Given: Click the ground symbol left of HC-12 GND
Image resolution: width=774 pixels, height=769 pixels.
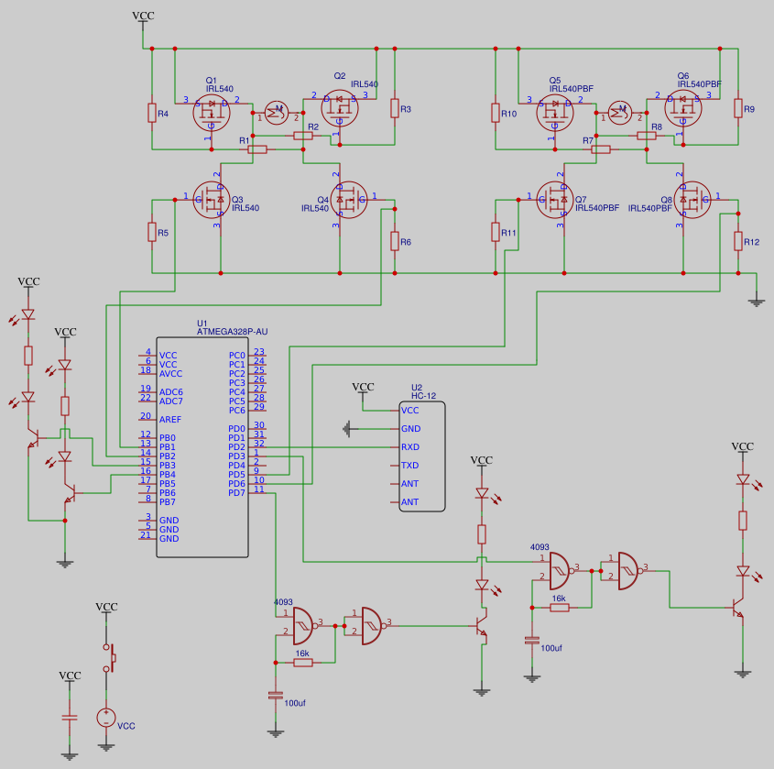Looking at the screenshot, I should coord(348,428).
